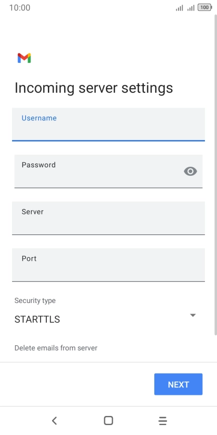Tap the clock showing 10:00
Viewport: 217px width, 435px height.
19,8
